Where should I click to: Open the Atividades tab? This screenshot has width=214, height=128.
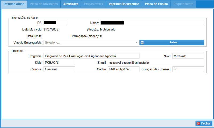click(71, 4)
